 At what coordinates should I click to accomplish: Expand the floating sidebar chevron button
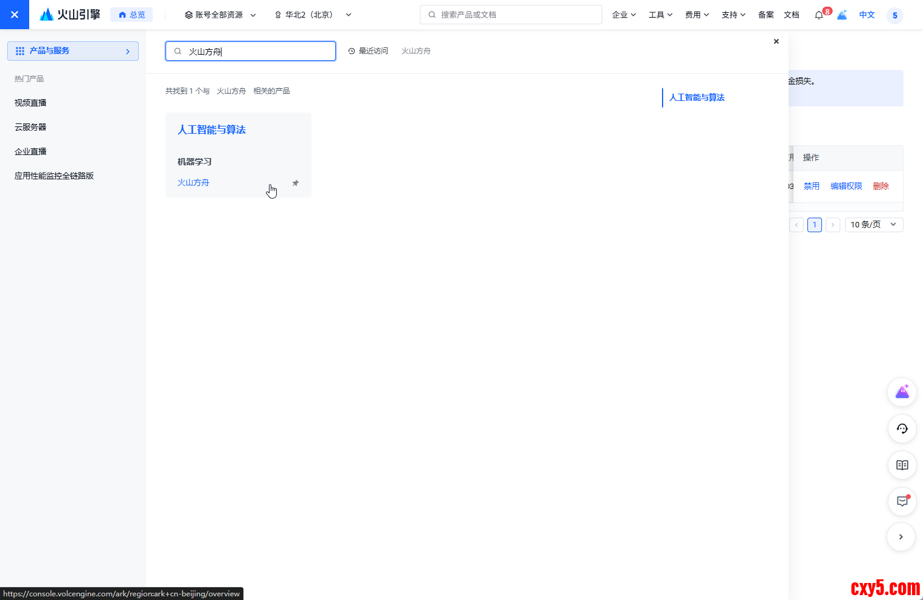pos(900,537)
